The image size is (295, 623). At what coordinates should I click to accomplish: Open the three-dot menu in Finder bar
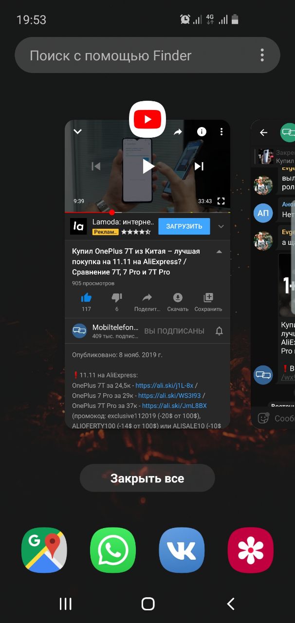262,55
